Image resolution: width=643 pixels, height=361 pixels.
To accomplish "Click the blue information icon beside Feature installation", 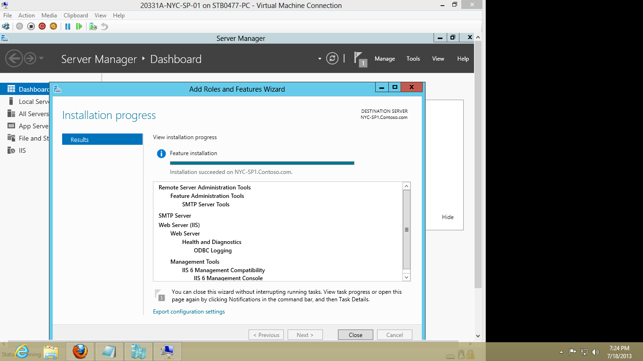I will (161, 153).
